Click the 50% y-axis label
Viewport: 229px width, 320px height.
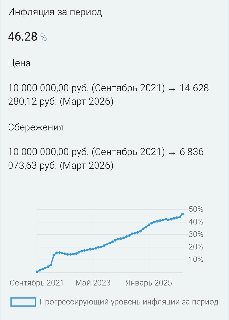tap(196, 209)
